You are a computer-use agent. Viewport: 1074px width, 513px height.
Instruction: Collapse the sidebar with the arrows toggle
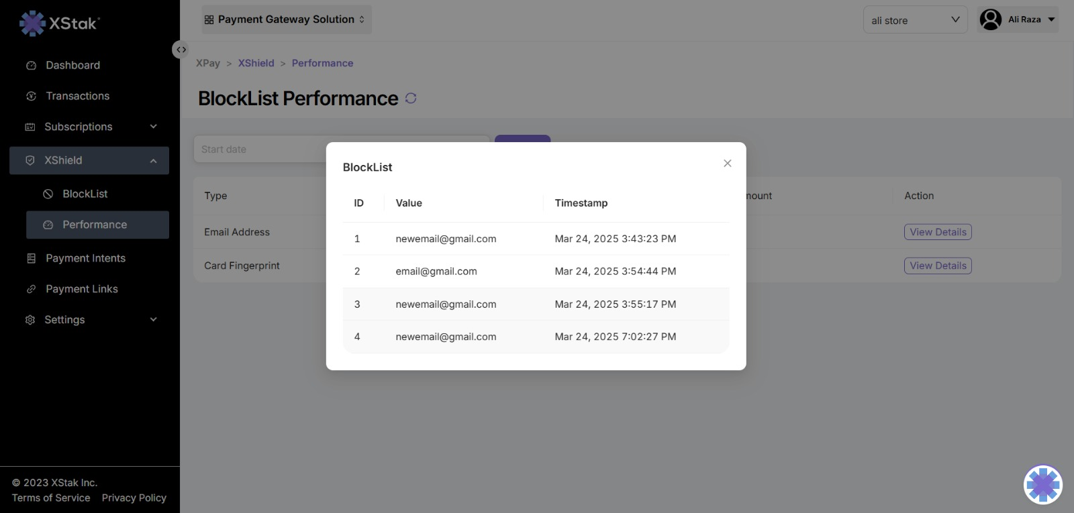pos(181,50)
